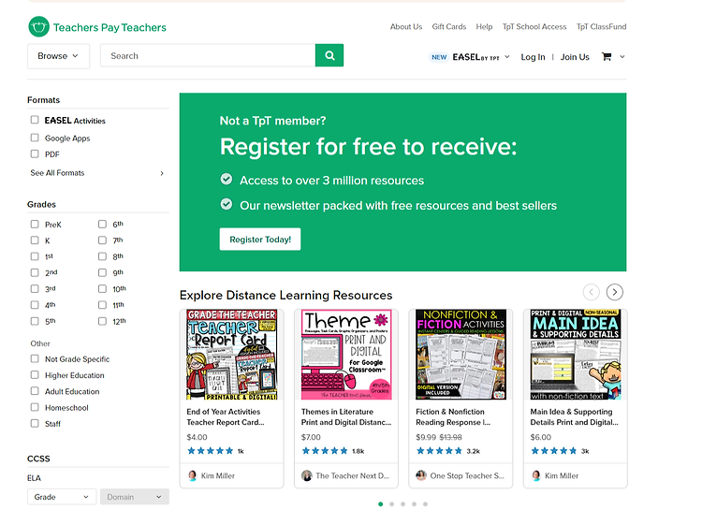This screenshot has width=702, height=510.
Task: Click in the Search field
Action: click(x=208, y=55)
